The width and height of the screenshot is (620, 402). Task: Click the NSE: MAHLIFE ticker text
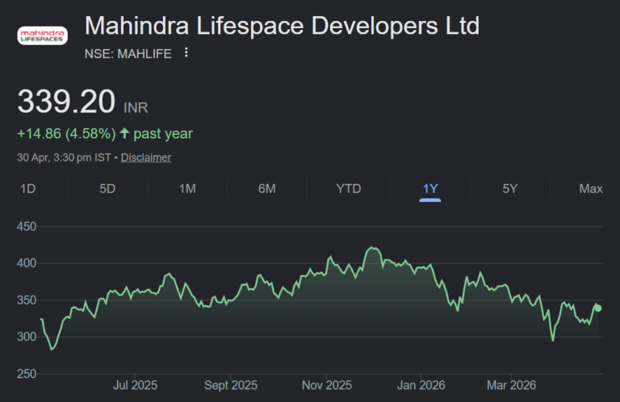[x=128, y=53]
